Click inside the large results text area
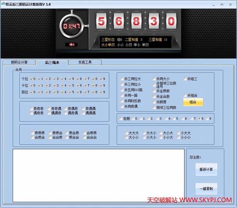237x208 pixels. pos(99,175)
